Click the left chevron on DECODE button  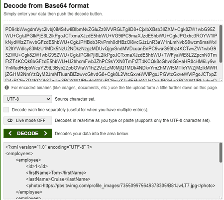point(10,133)
